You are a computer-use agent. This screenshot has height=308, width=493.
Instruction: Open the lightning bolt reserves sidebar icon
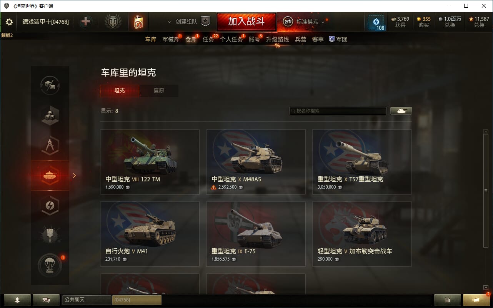(x=50, y=205)
